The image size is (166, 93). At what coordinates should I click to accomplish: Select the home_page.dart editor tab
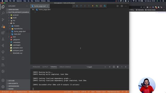40,6
